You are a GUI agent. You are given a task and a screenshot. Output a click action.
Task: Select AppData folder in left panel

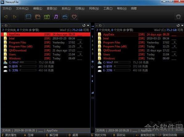tap(45, 34)
